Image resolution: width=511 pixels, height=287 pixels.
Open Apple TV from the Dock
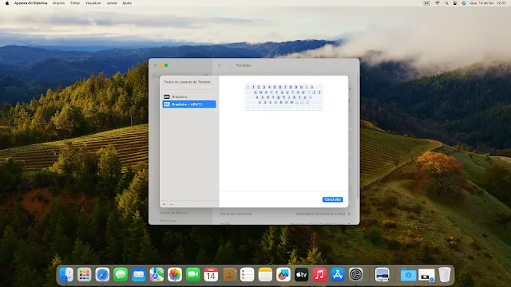(x=302, y=274)
